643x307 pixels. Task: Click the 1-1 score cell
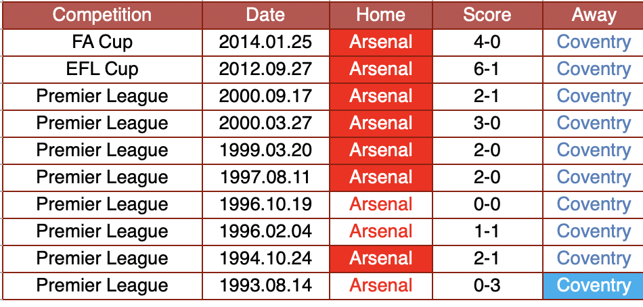[487, 231]
